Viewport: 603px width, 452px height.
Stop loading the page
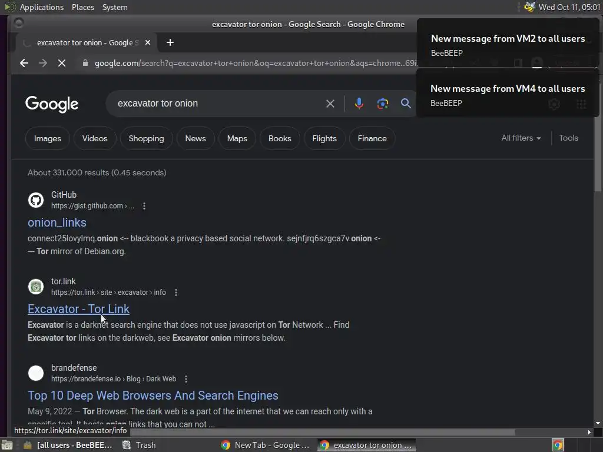[x=61, y=63]
